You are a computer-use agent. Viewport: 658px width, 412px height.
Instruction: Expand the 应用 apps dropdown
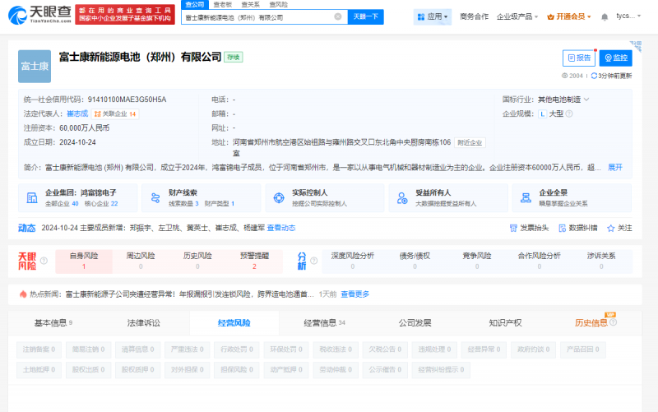point(433,16)
